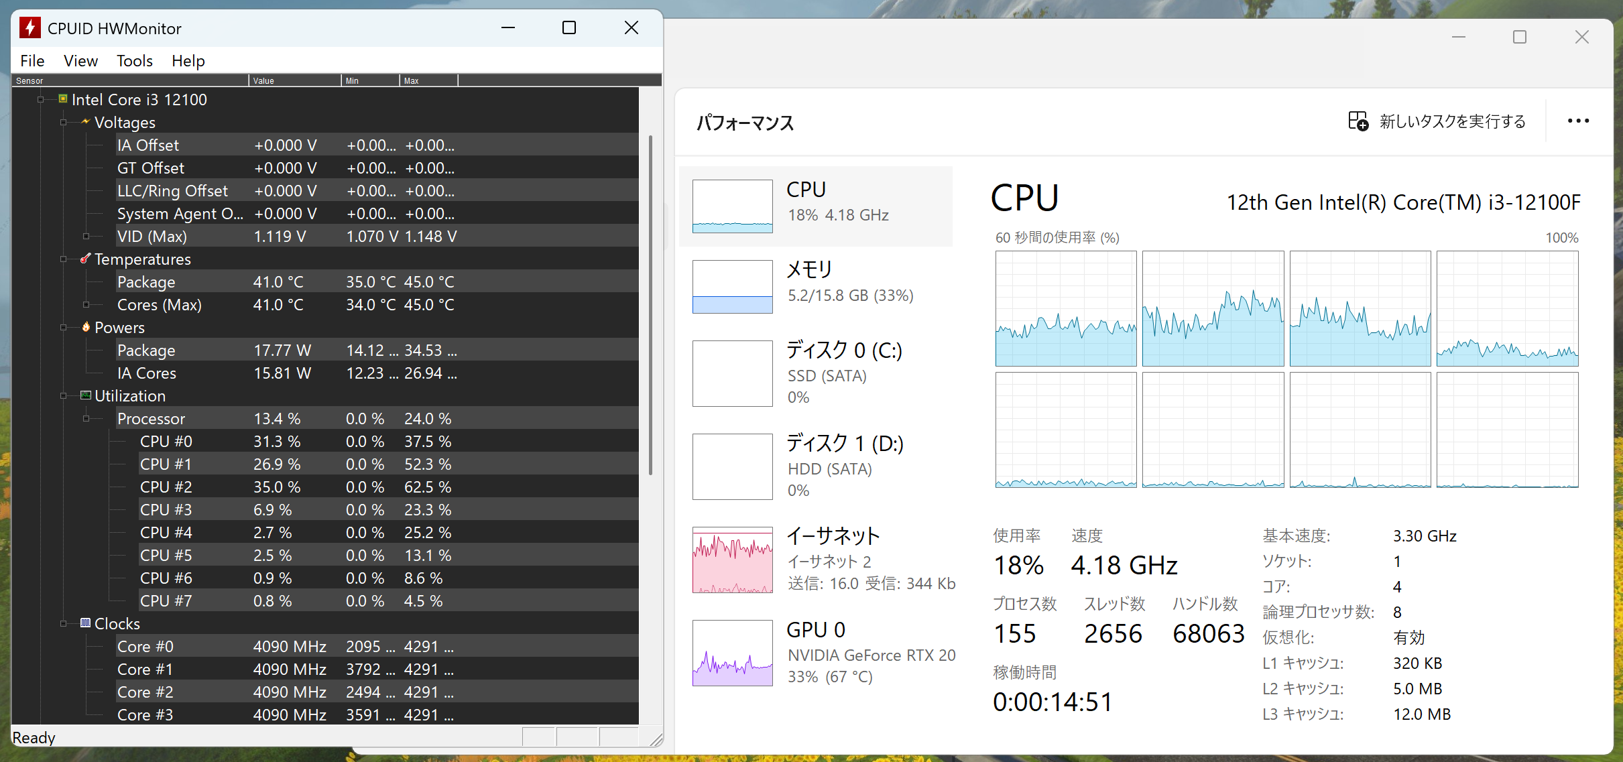This screenshot has width=1623, height=762.
Task: Click the Sensor column header
Action: point(131,80)
